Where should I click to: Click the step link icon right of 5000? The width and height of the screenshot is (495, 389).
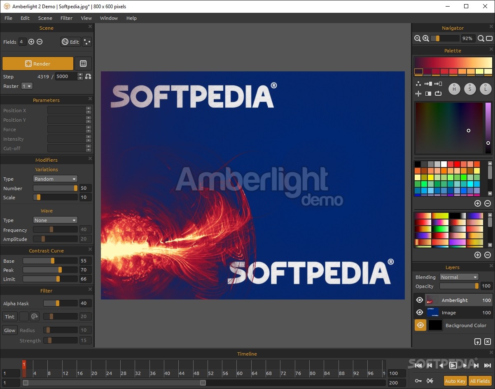(x=88, y=76)
